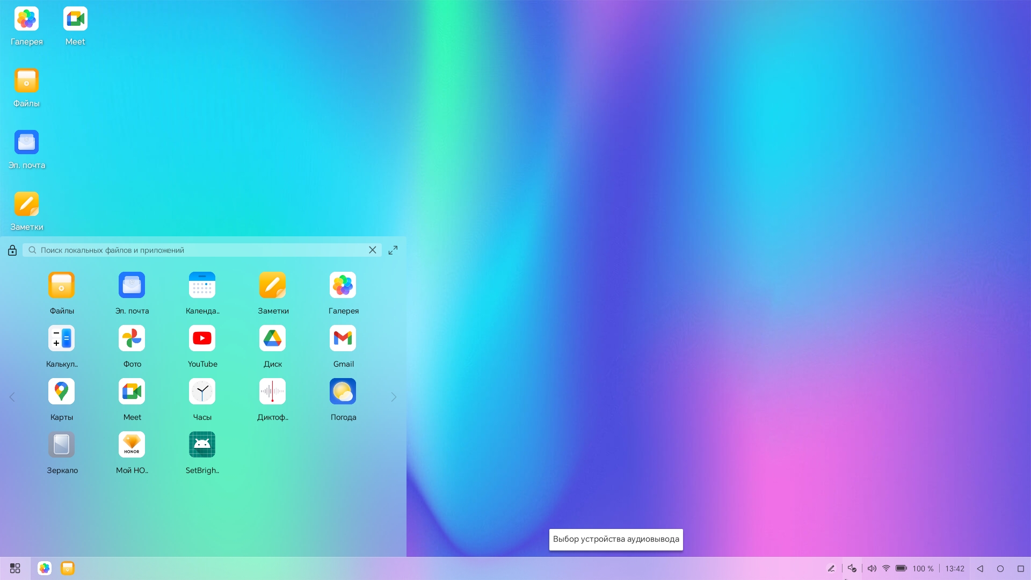Open the Зеркало mirror app
The height and width of the screenshot is (580, 1031).
pyautogui.click(x=61, y=445)
